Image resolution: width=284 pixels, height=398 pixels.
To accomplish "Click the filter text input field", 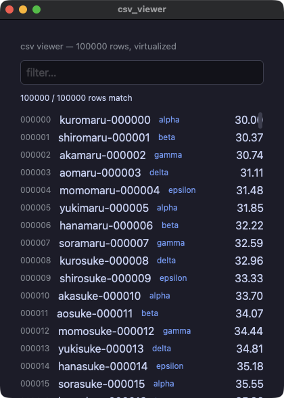I will pyautogui.click(x=142, y=72).
